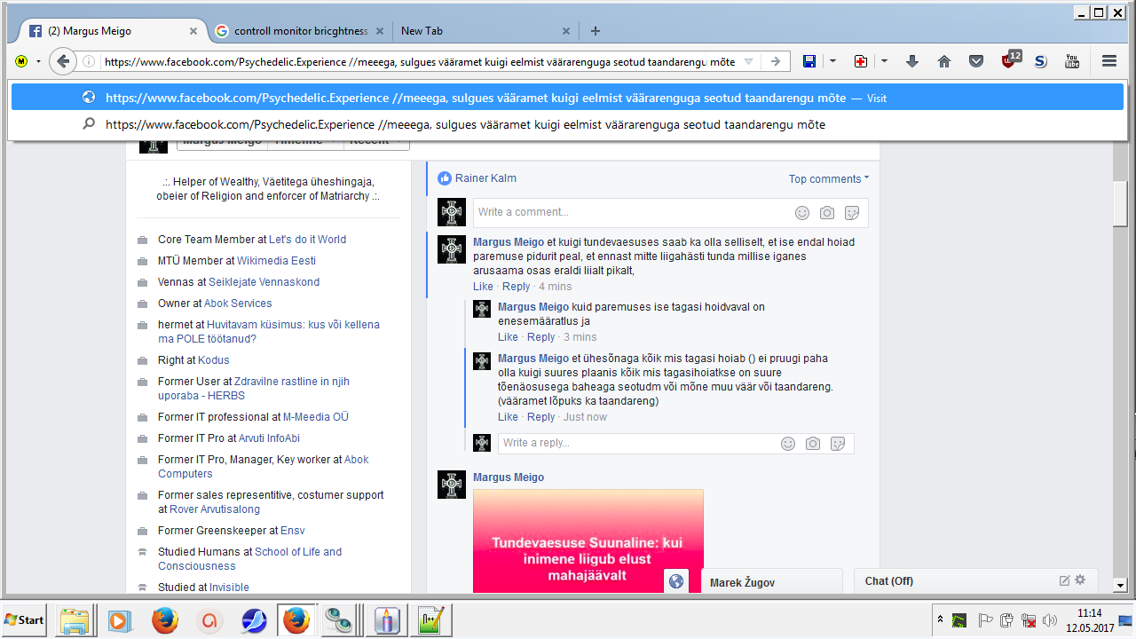Expand the URL bar history dropdown arrow
1136x639 pixels.
point(748,62)
